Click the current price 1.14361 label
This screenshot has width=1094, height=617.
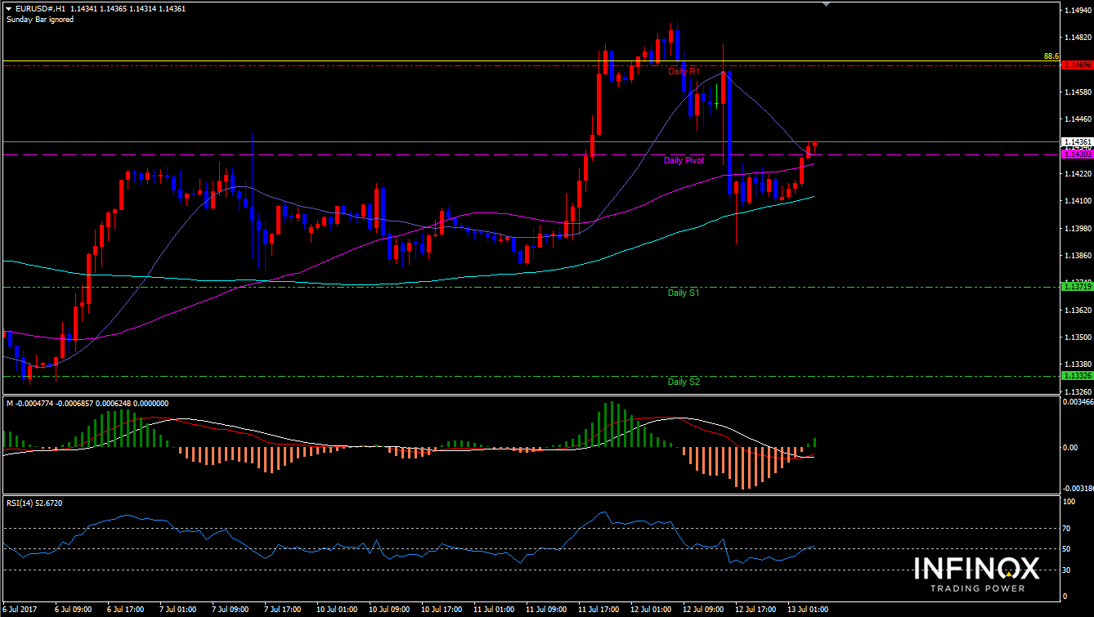tap(1075, 141)
